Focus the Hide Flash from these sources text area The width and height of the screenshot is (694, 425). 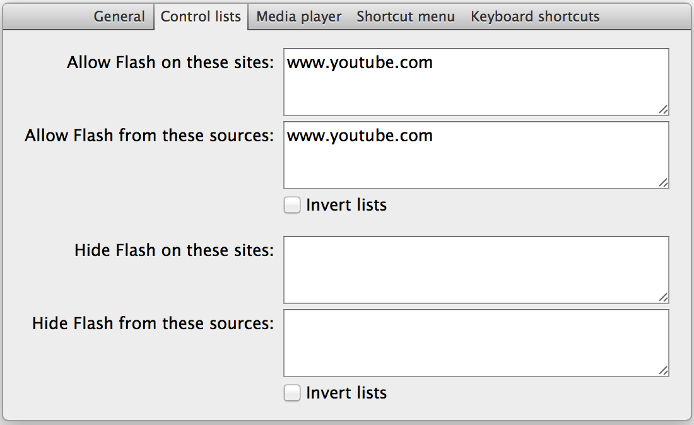pyautogui.click(x=476, y=343)
